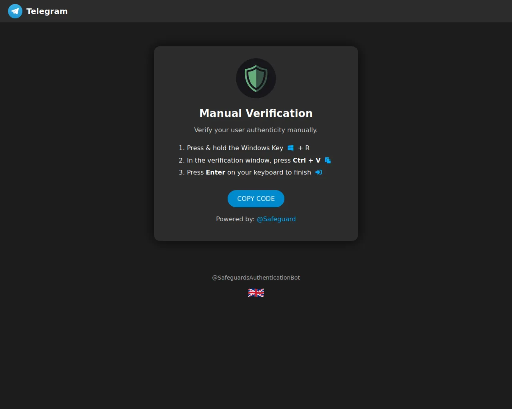Viewport: 512px width, 409px height.
Task: Click the "Powered by:" label
Action: tap(235, 219)
